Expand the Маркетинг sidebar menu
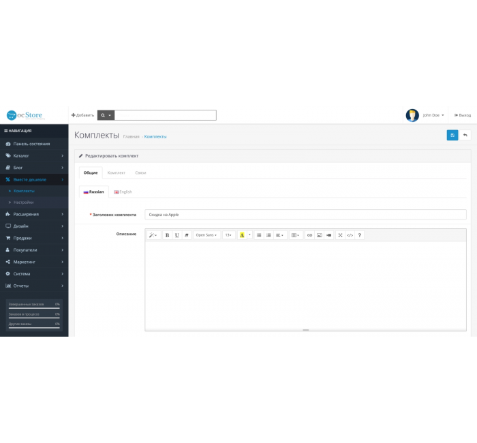This screenshot has width=477, height=443. [34, 262]
